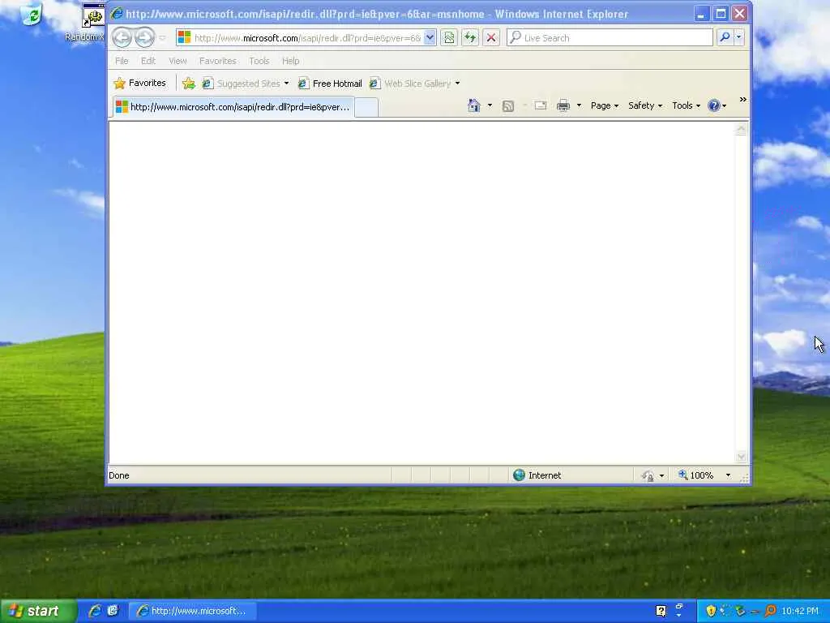The image size is (830, 623).
Task: Expand the address bar autocomplete dropdown
Action: coord(430,37)
